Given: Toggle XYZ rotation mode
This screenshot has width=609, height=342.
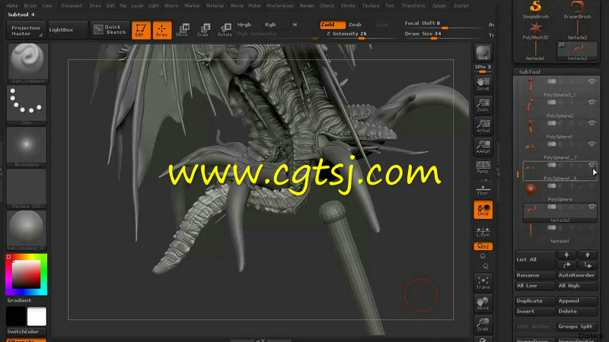Looking at the screenshot, I should pyautogui.click(x=483, y=246).
